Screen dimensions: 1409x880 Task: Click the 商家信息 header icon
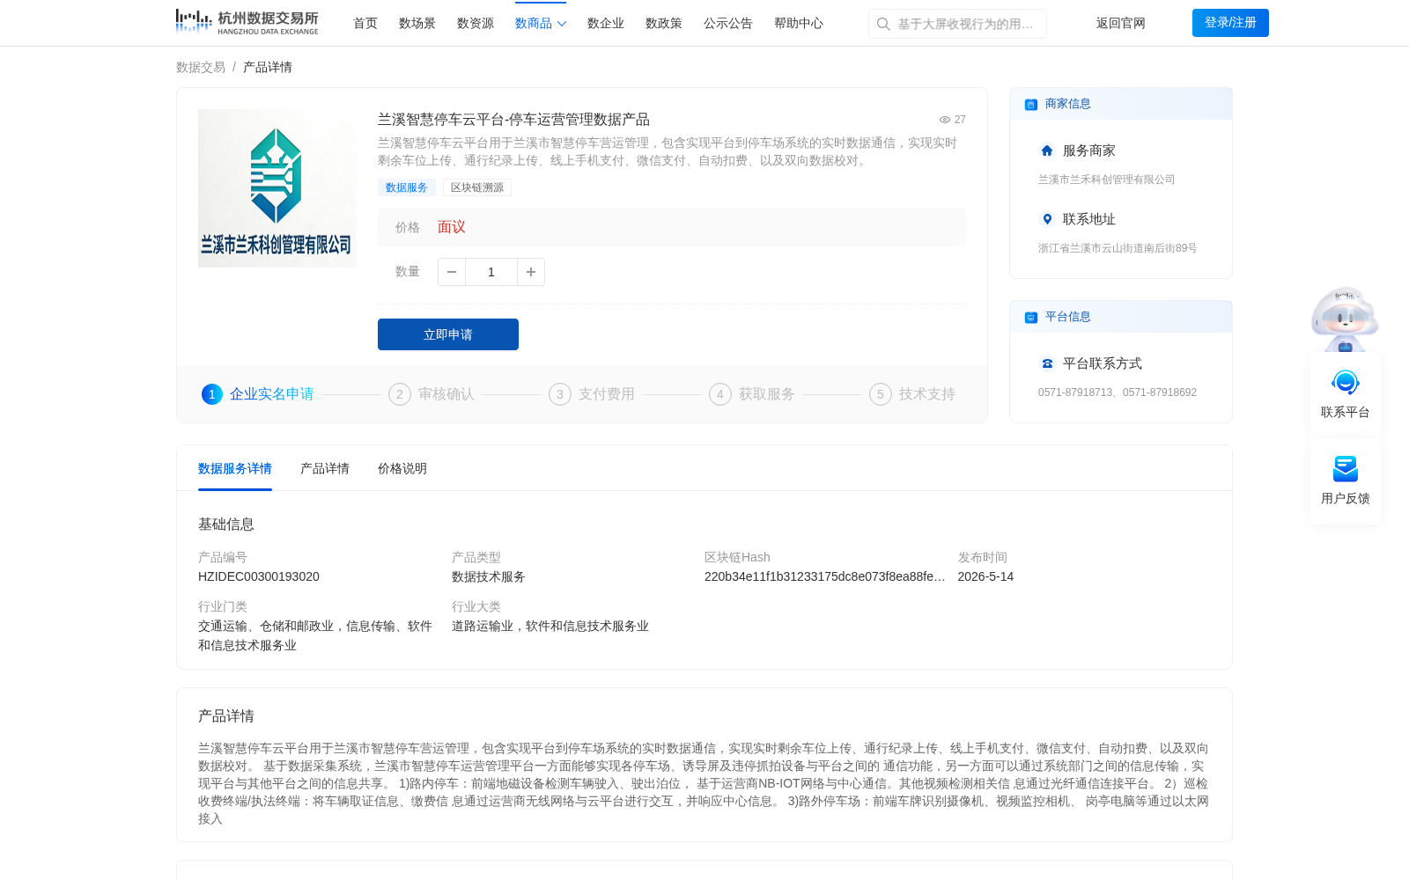point(1031,105)
